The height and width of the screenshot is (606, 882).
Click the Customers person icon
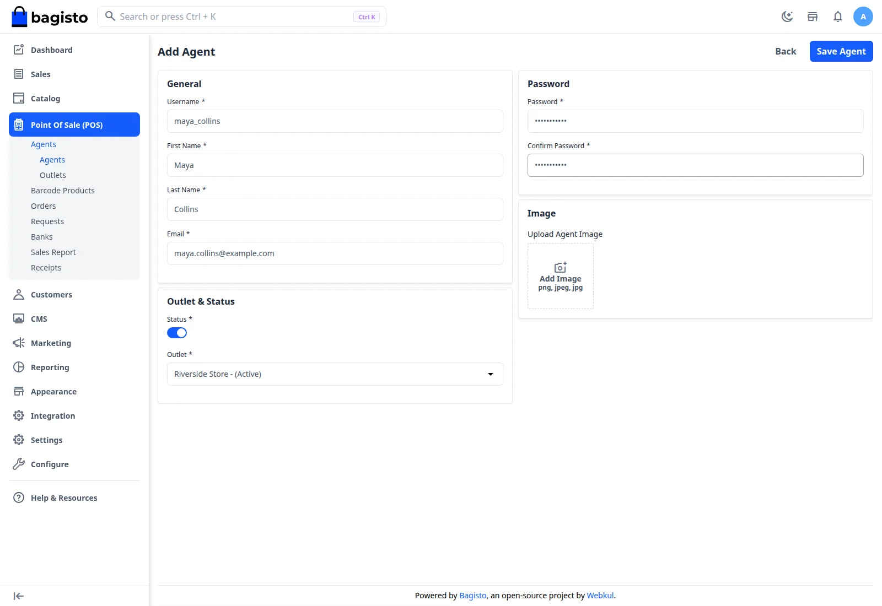[19, 294]
